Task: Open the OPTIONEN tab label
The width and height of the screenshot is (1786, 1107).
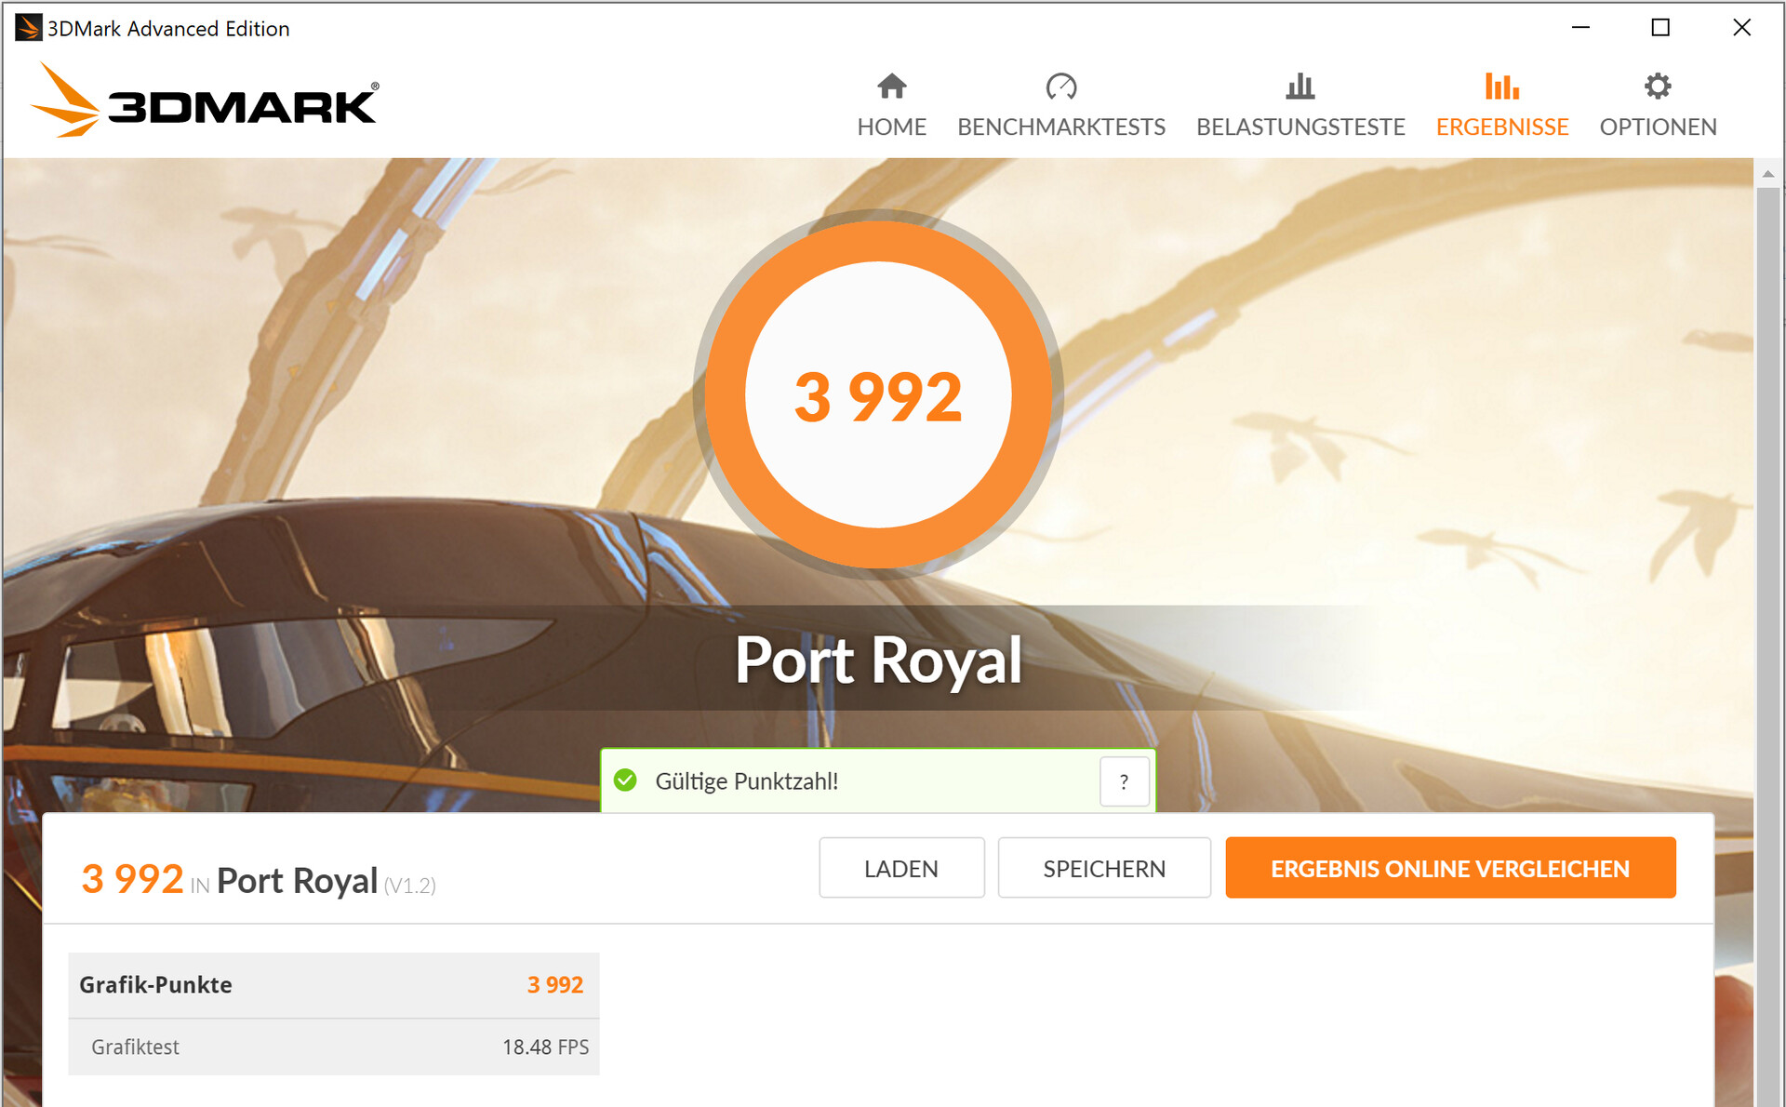Action: [x=1658, y=127]
